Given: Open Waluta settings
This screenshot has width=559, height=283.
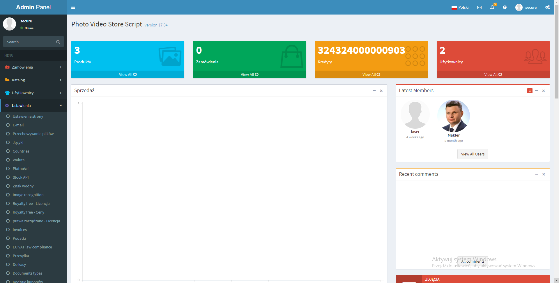Looking at the screenshot, I should [x=19, y=160].
